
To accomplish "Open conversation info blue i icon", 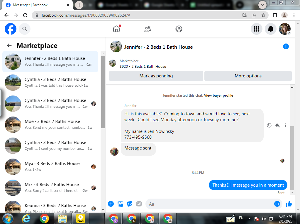I will tap(286, 46).
